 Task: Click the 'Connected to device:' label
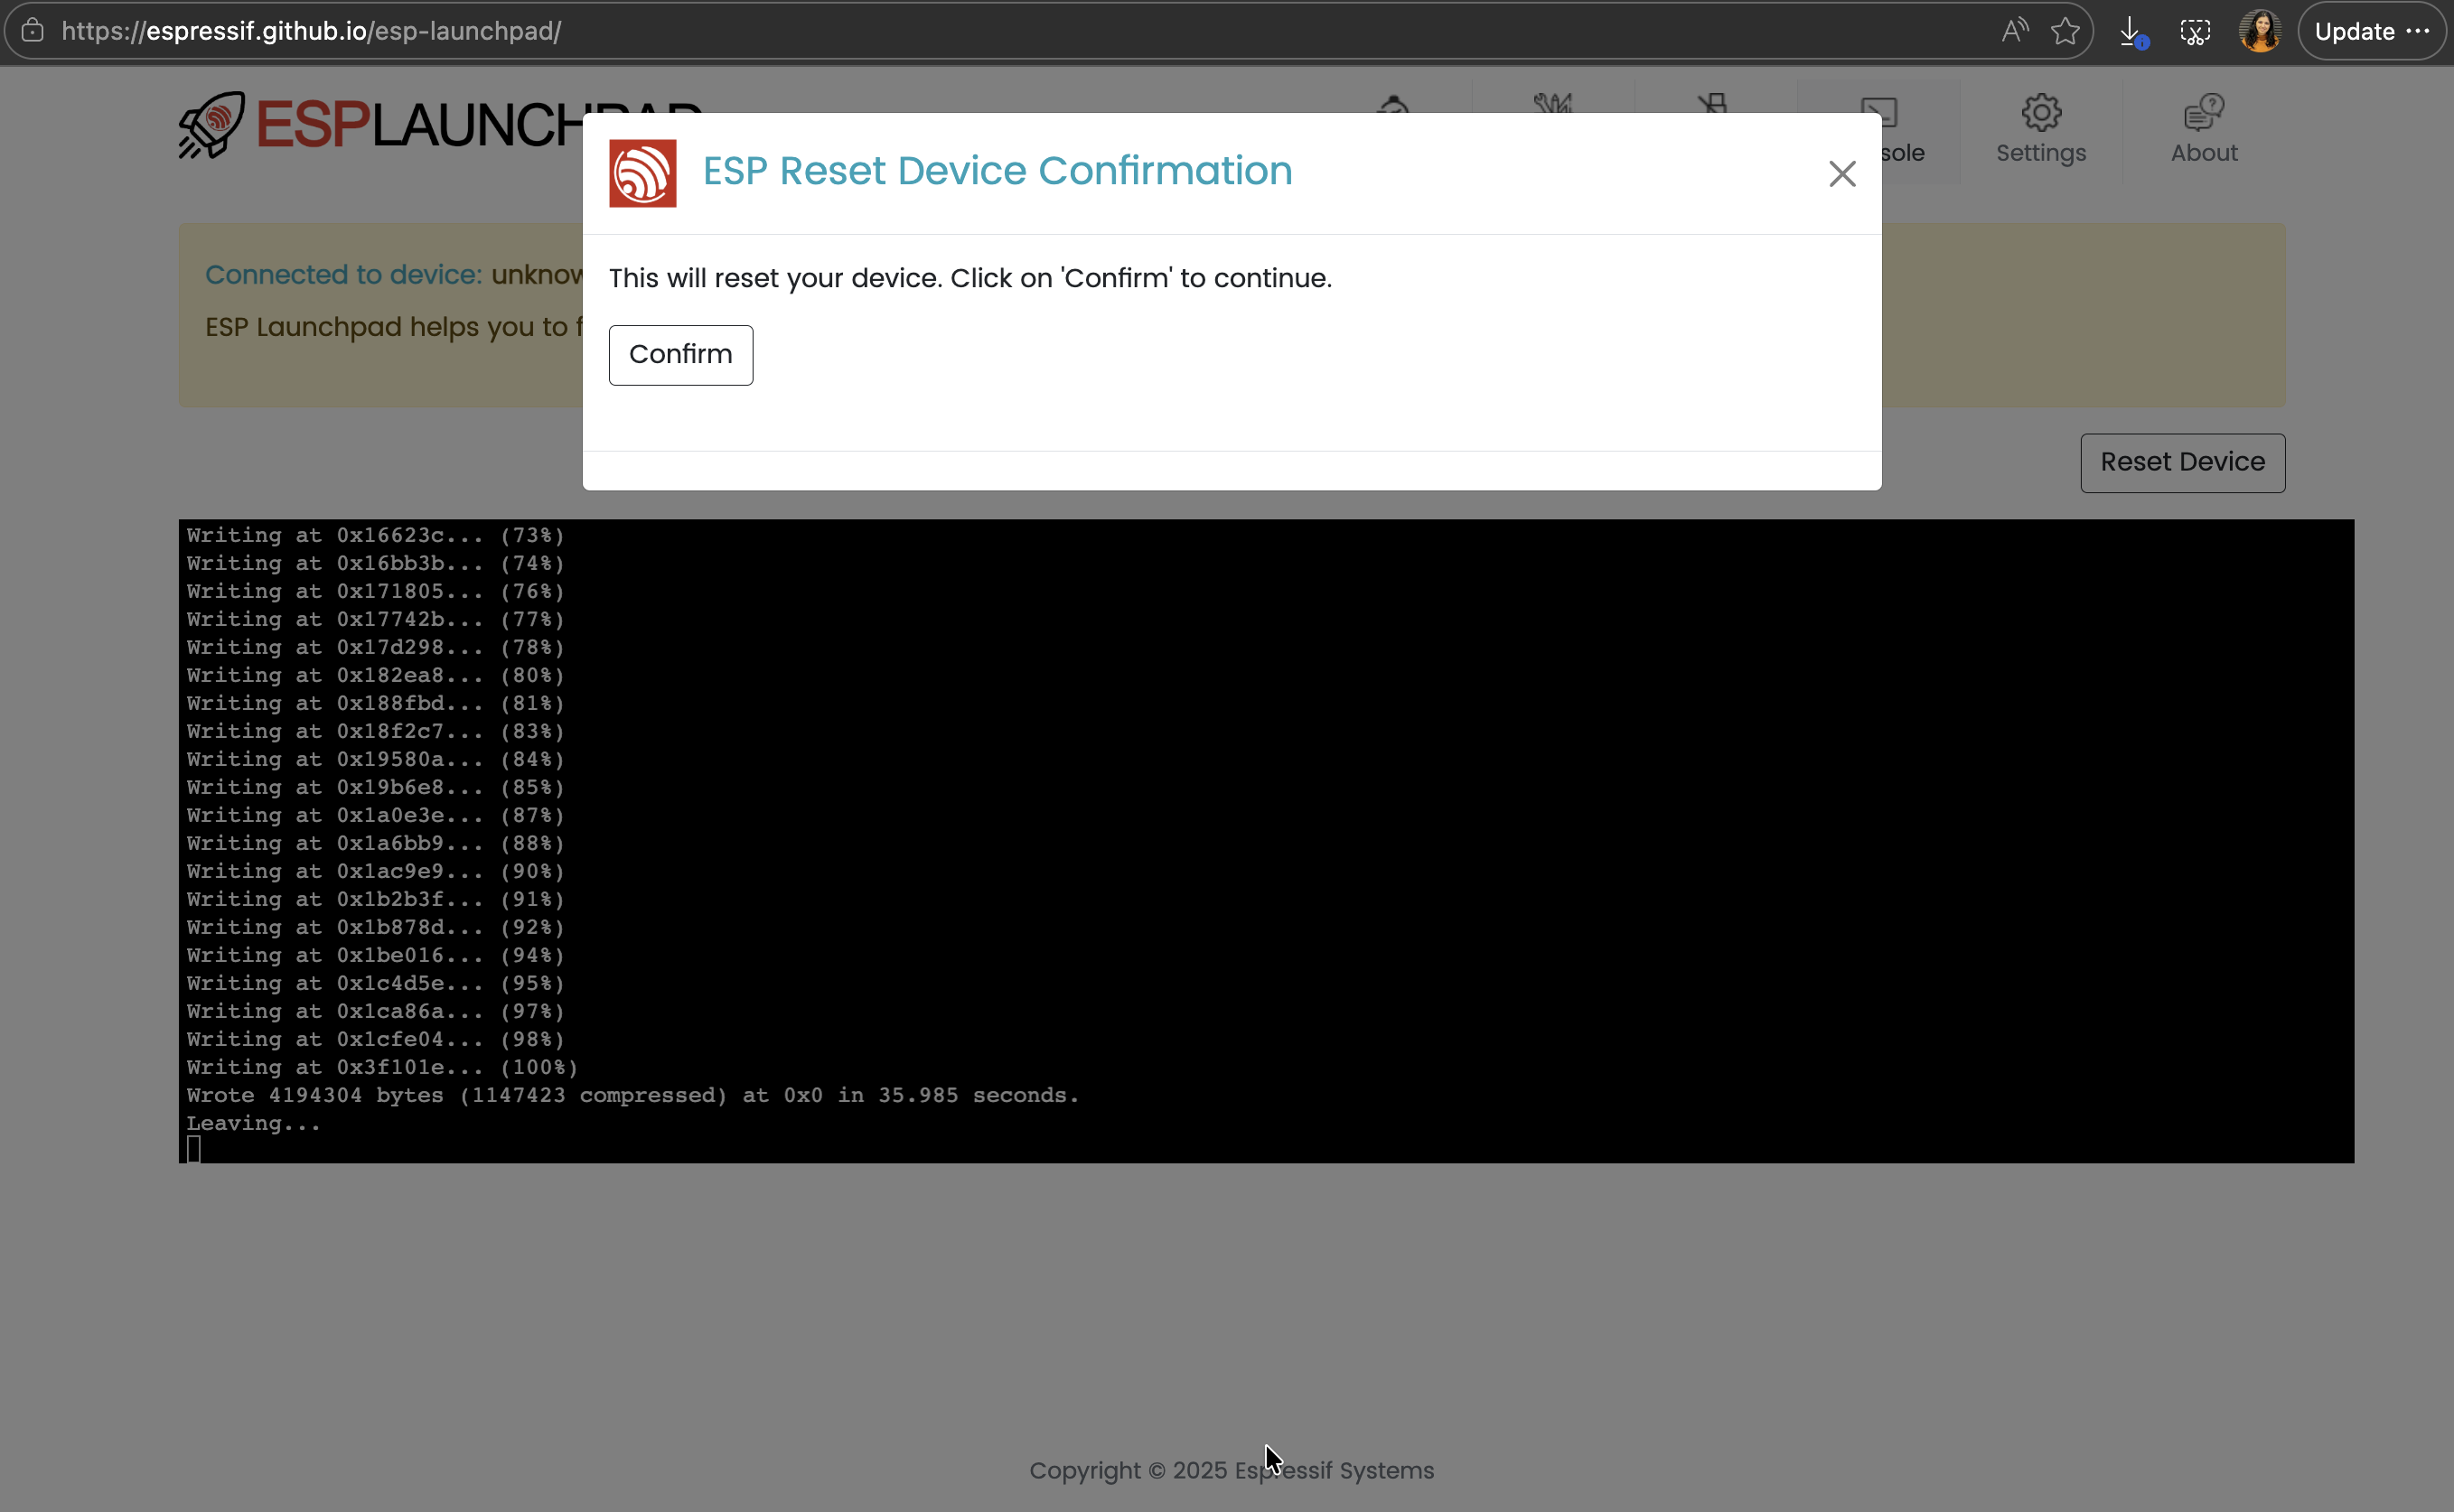(343, 274)
